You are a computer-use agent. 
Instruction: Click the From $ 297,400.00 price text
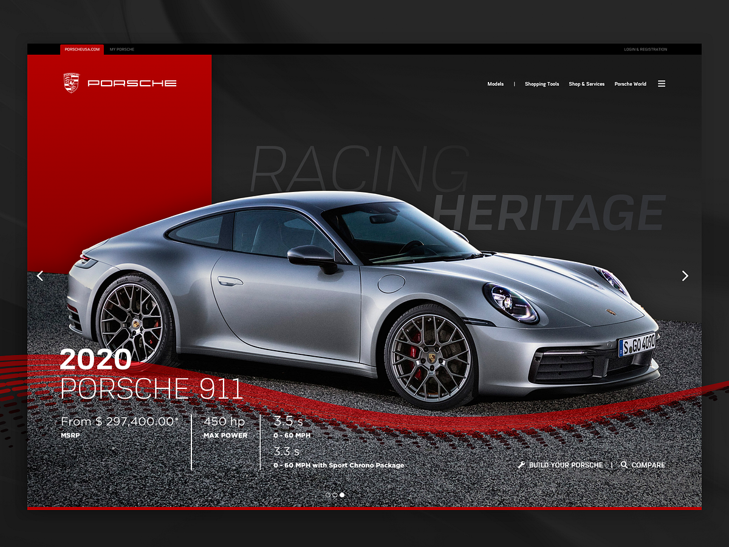click(120, 421)
